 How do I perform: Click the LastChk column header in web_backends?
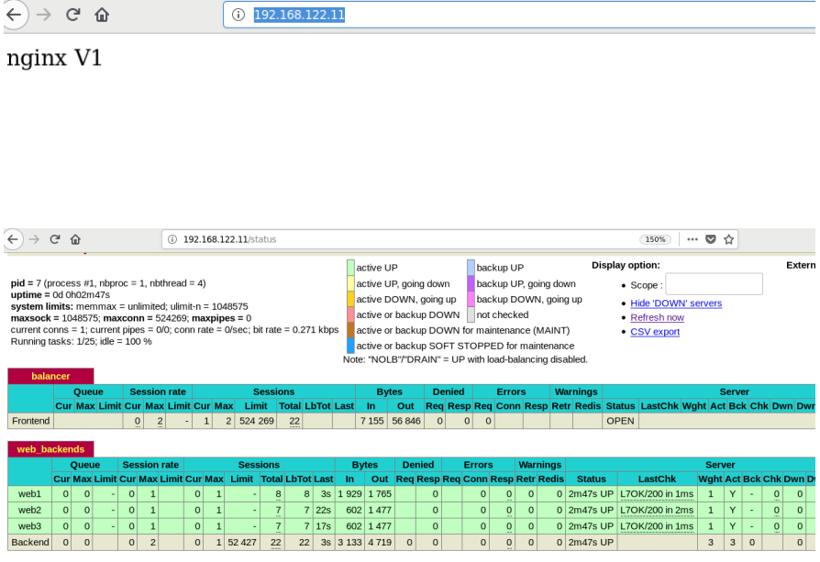click(657, 479)
